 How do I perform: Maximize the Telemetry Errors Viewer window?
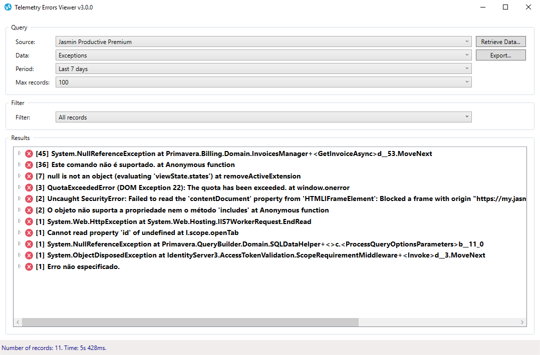tap(505, 7)
